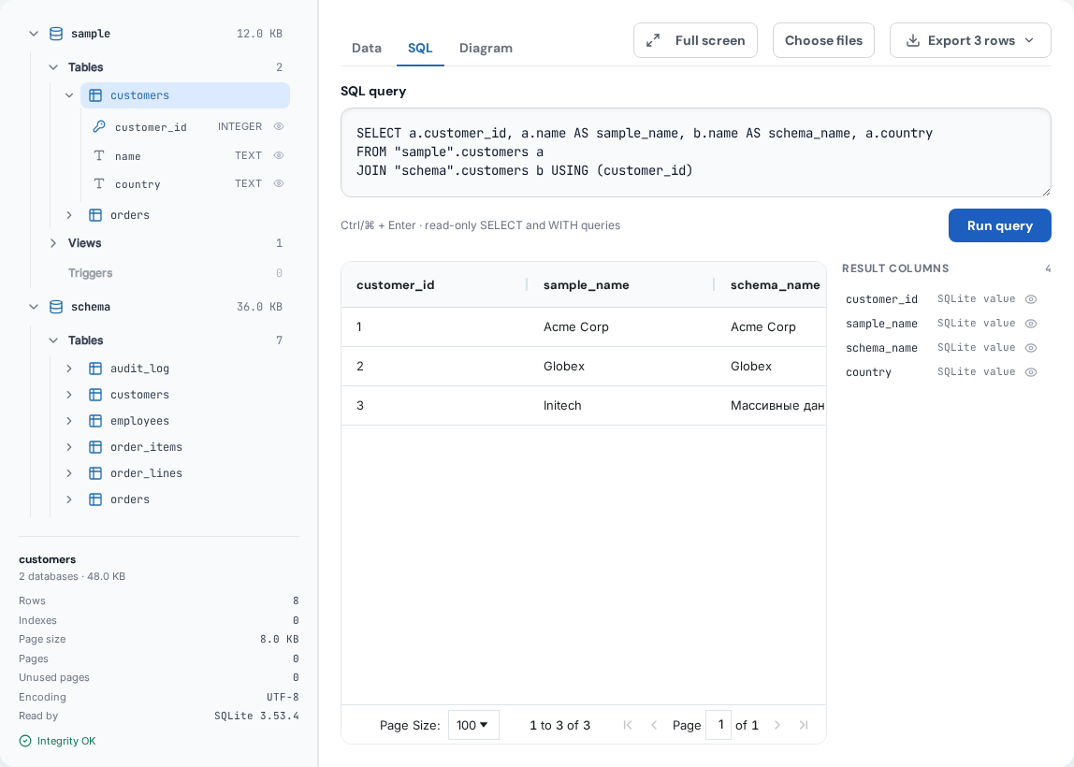Click the customer_id column header
The width and height of the screenshot is (1074, 767).
pyautogui.click(x=434, y=284)
